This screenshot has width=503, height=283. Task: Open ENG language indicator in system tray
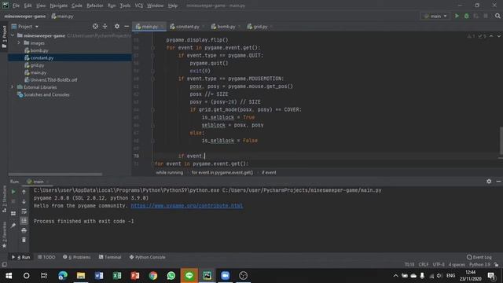tap(450, 276)
